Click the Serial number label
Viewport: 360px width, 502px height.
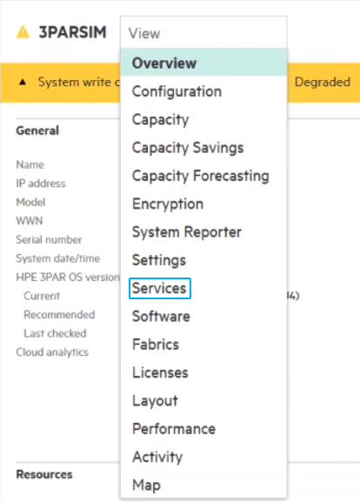click(49, 240)
